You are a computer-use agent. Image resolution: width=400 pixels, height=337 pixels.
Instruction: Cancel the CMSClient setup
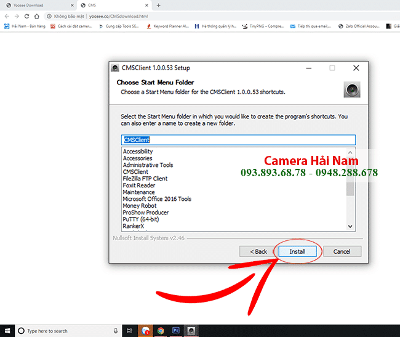pos(342,251)
